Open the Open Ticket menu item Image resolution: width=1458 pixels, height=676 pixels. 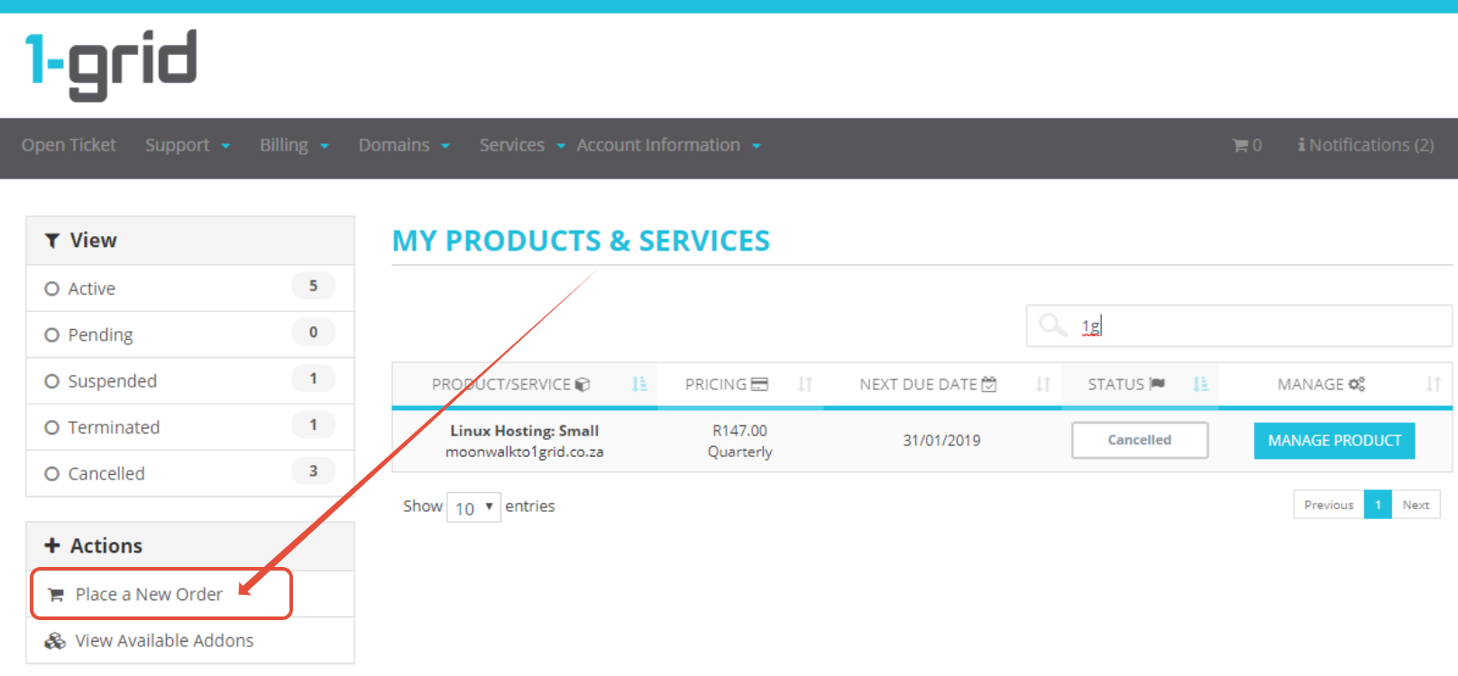69,145
